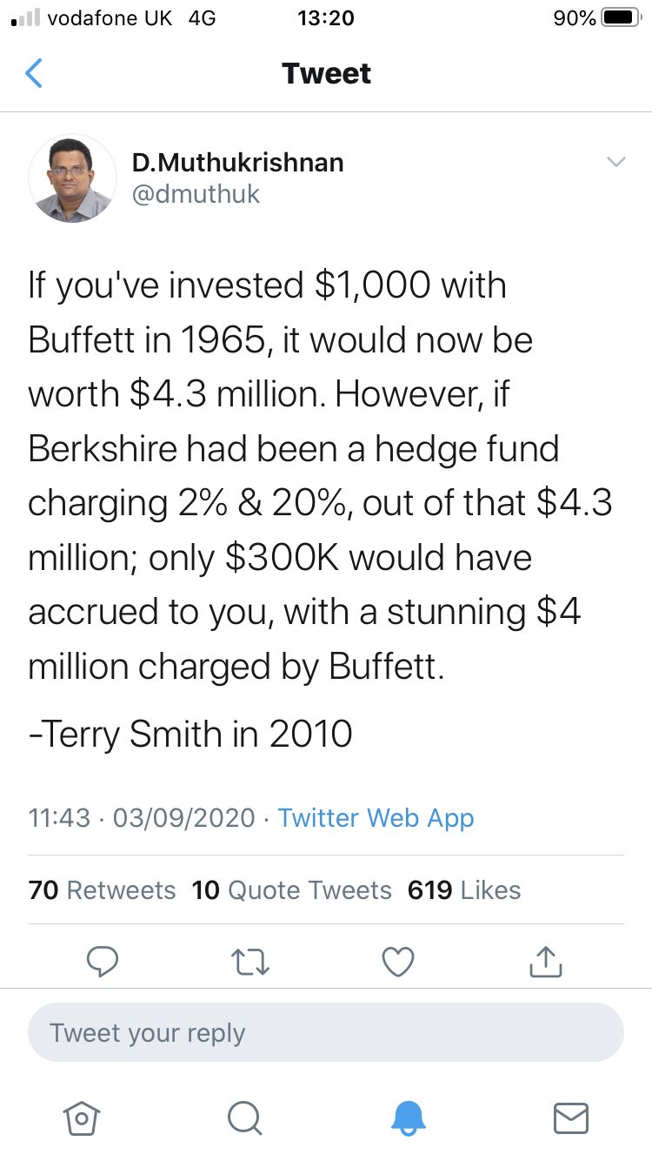
Task: Open D.Muthukrishnan's profile picture
Action: tap(73, 178)
